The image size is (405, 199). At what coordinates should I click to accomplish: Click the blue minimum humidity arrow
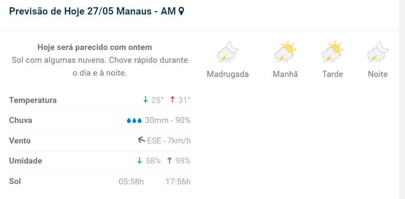(139, 161)
